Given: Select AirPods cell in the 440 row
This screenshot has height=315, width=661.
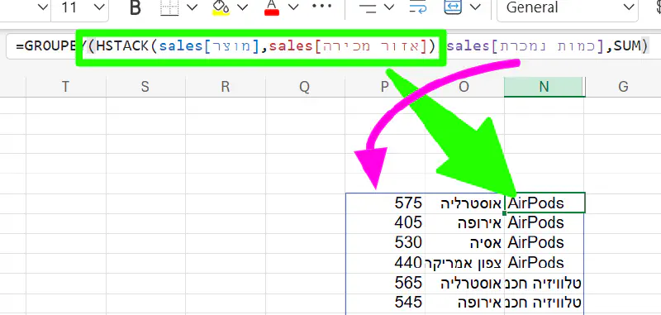Looking at the screenshot, I should 544,263.
